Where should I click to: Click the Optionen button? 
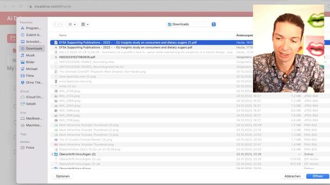pos(63,176)
